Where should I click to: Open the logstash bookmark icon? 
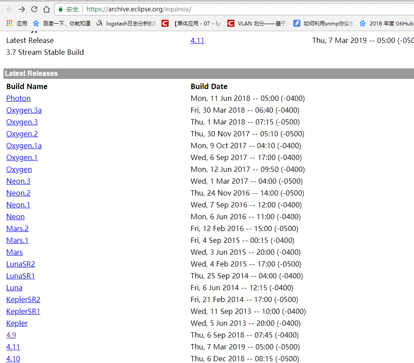(99, 23)
